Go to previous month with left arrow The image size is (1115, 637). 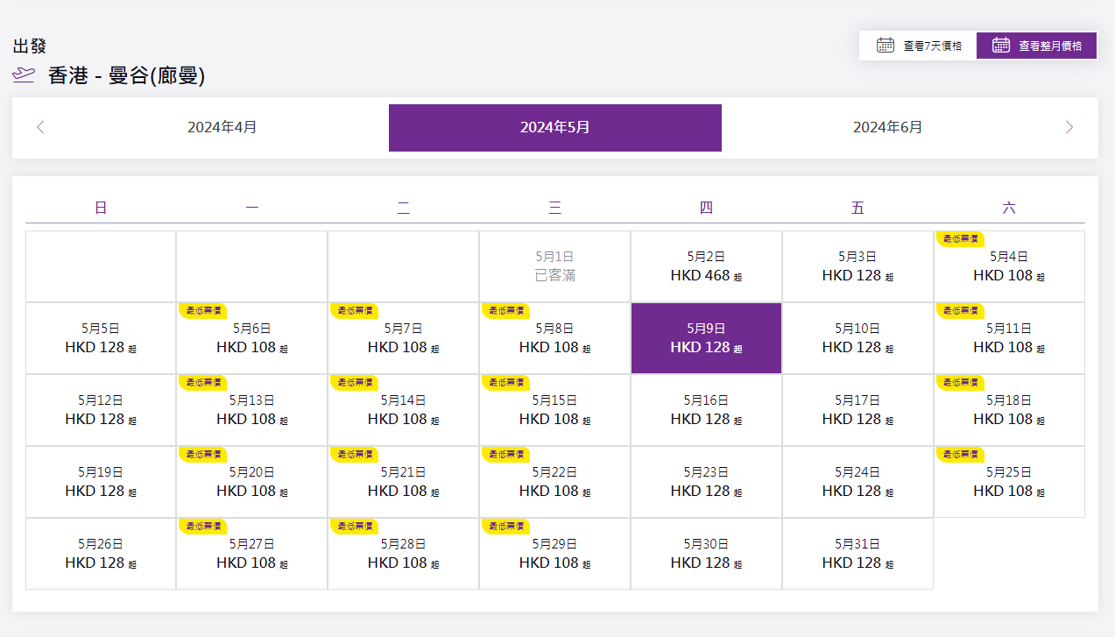click(40, 127)
